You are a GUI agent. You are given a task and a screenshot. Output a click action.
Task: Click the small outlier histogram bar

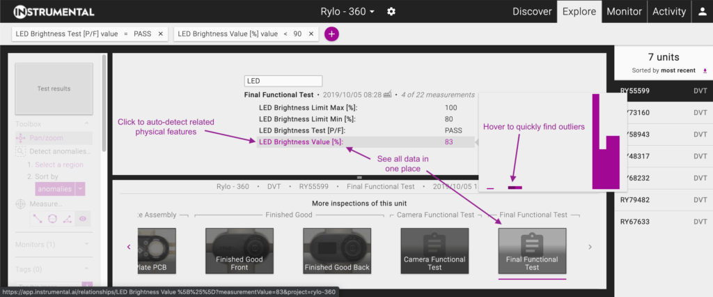515,188
